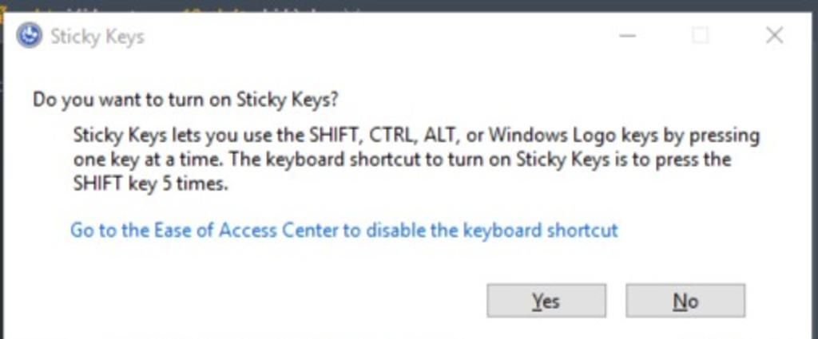Click the "Sticky Keys" title text
This screenshot has width=818, height=339.
pyautogui.click(x=97, y=37)
